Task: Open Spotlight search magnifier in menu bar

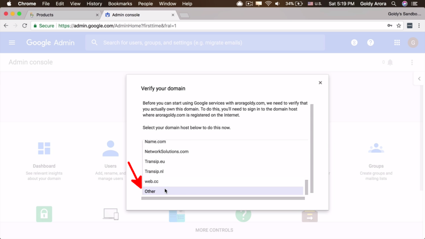Action: [394, 4]
